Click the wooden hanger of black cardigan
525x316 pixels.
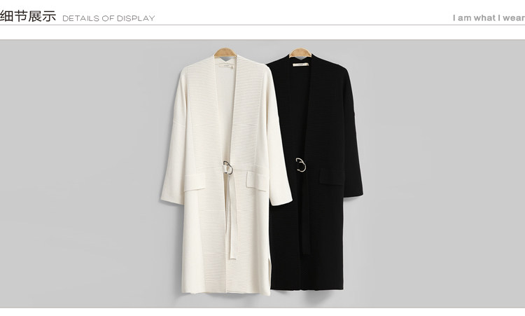tap(300, 53)
